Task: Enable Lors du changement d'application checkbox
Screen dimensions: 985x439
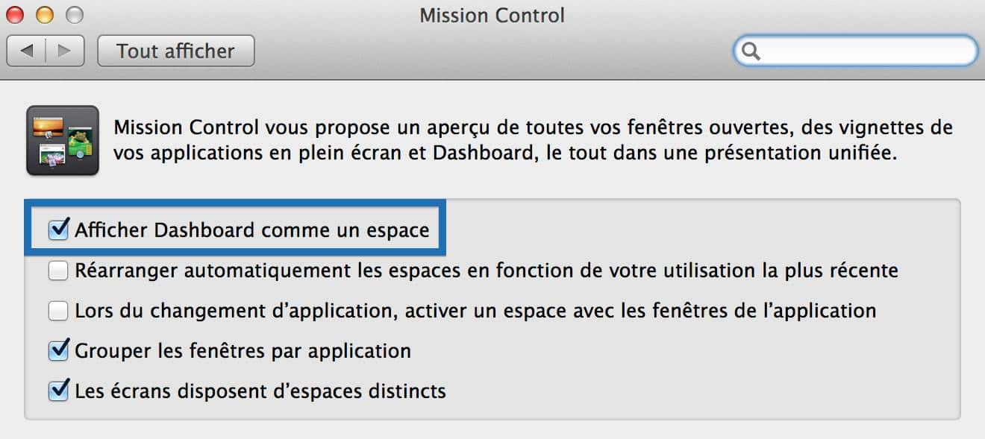Action: [x=58, y=311]
